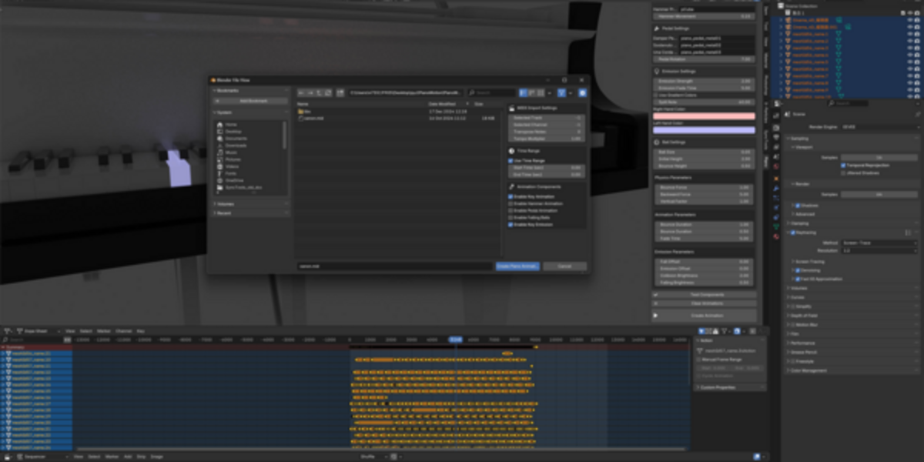Toggle Use Time Range checkbox
The height and width of the screenshot is (462, 924).
pos(511,160)
